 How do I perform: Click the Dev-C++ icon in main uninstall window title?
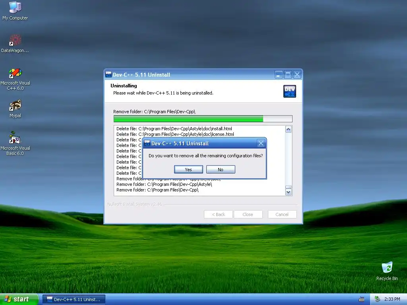click(109, 74)
